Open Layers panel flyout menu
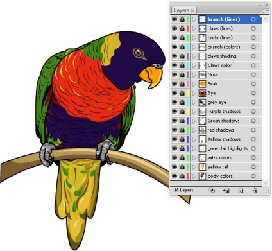Viewport: 272px width, 251px height. [266, 12]
